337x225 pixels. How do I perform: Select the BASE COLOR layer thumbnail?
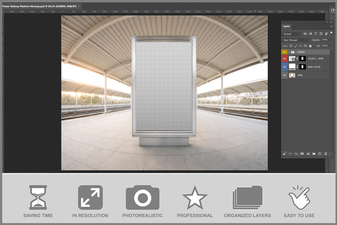(x=292, y=67)
